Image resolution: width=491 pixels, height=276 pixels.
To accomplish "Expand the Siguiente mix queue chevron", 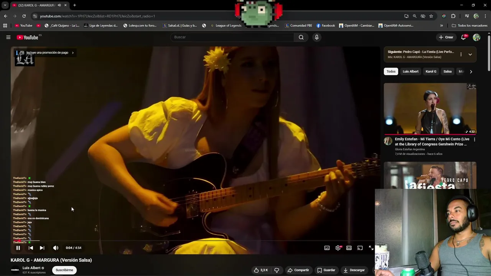I will [470, 54].
